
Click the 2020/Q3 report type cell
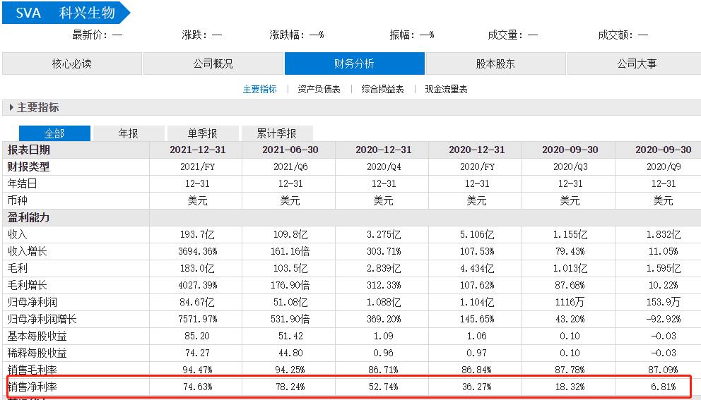[x=570, y=167]
